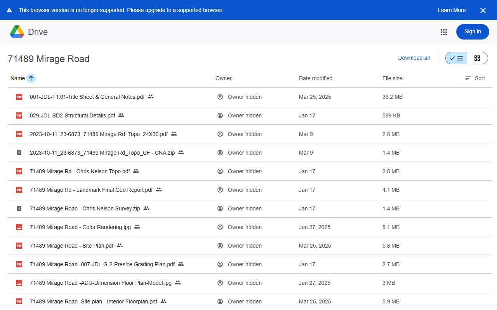The width and height of the screenshot is (497, 310).
Task: Click the File size column header
Action: [392, 78]
